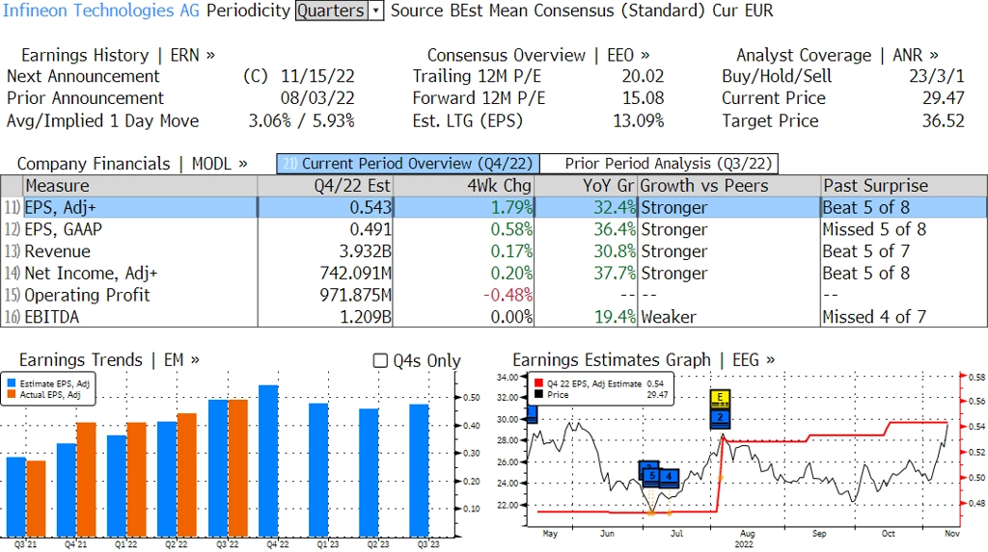
Task: Click the Source BEst Mean Consensus text
Action: pyautogui.click(x=548, y=11)
